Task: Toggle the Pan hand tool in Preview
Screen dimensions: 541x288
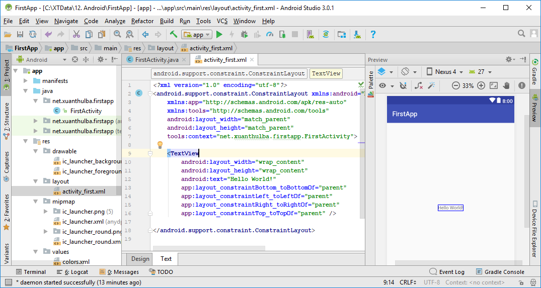Action: click(x=506, y=86)
